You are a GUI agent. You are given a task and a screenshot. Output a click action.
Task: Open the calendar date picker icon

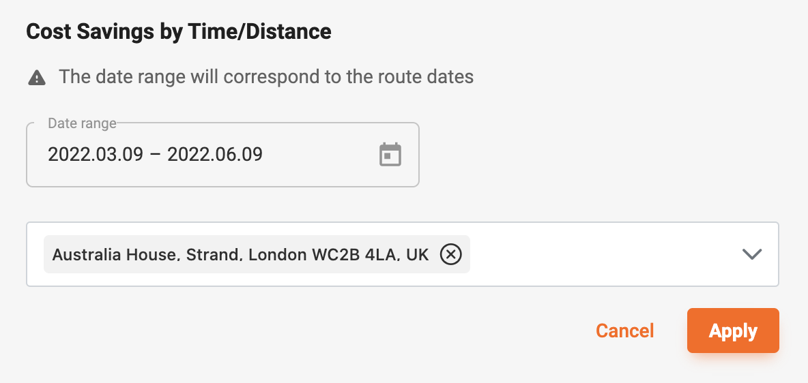pos(390,155)
